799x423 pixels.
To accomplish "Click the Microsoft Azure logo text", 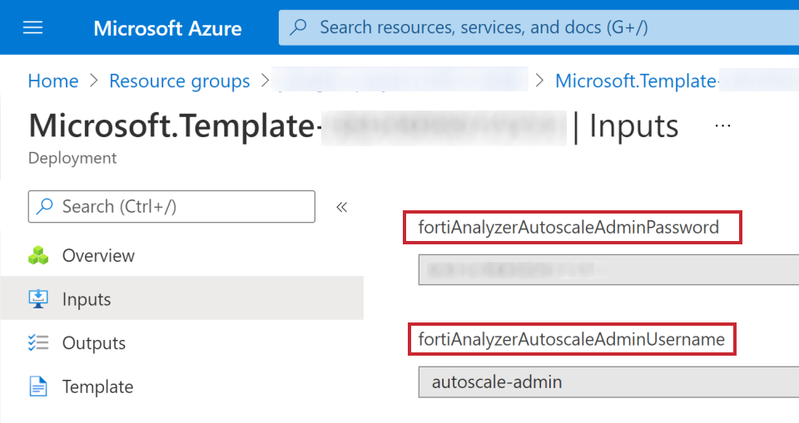I will [x=167, y=27].
